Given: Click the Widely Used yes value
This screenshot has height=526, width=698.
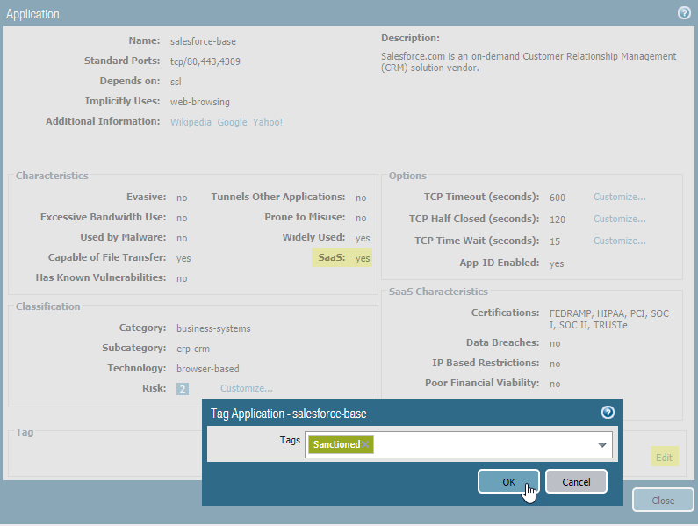Looking at the screenshot, I should [363, 238].
